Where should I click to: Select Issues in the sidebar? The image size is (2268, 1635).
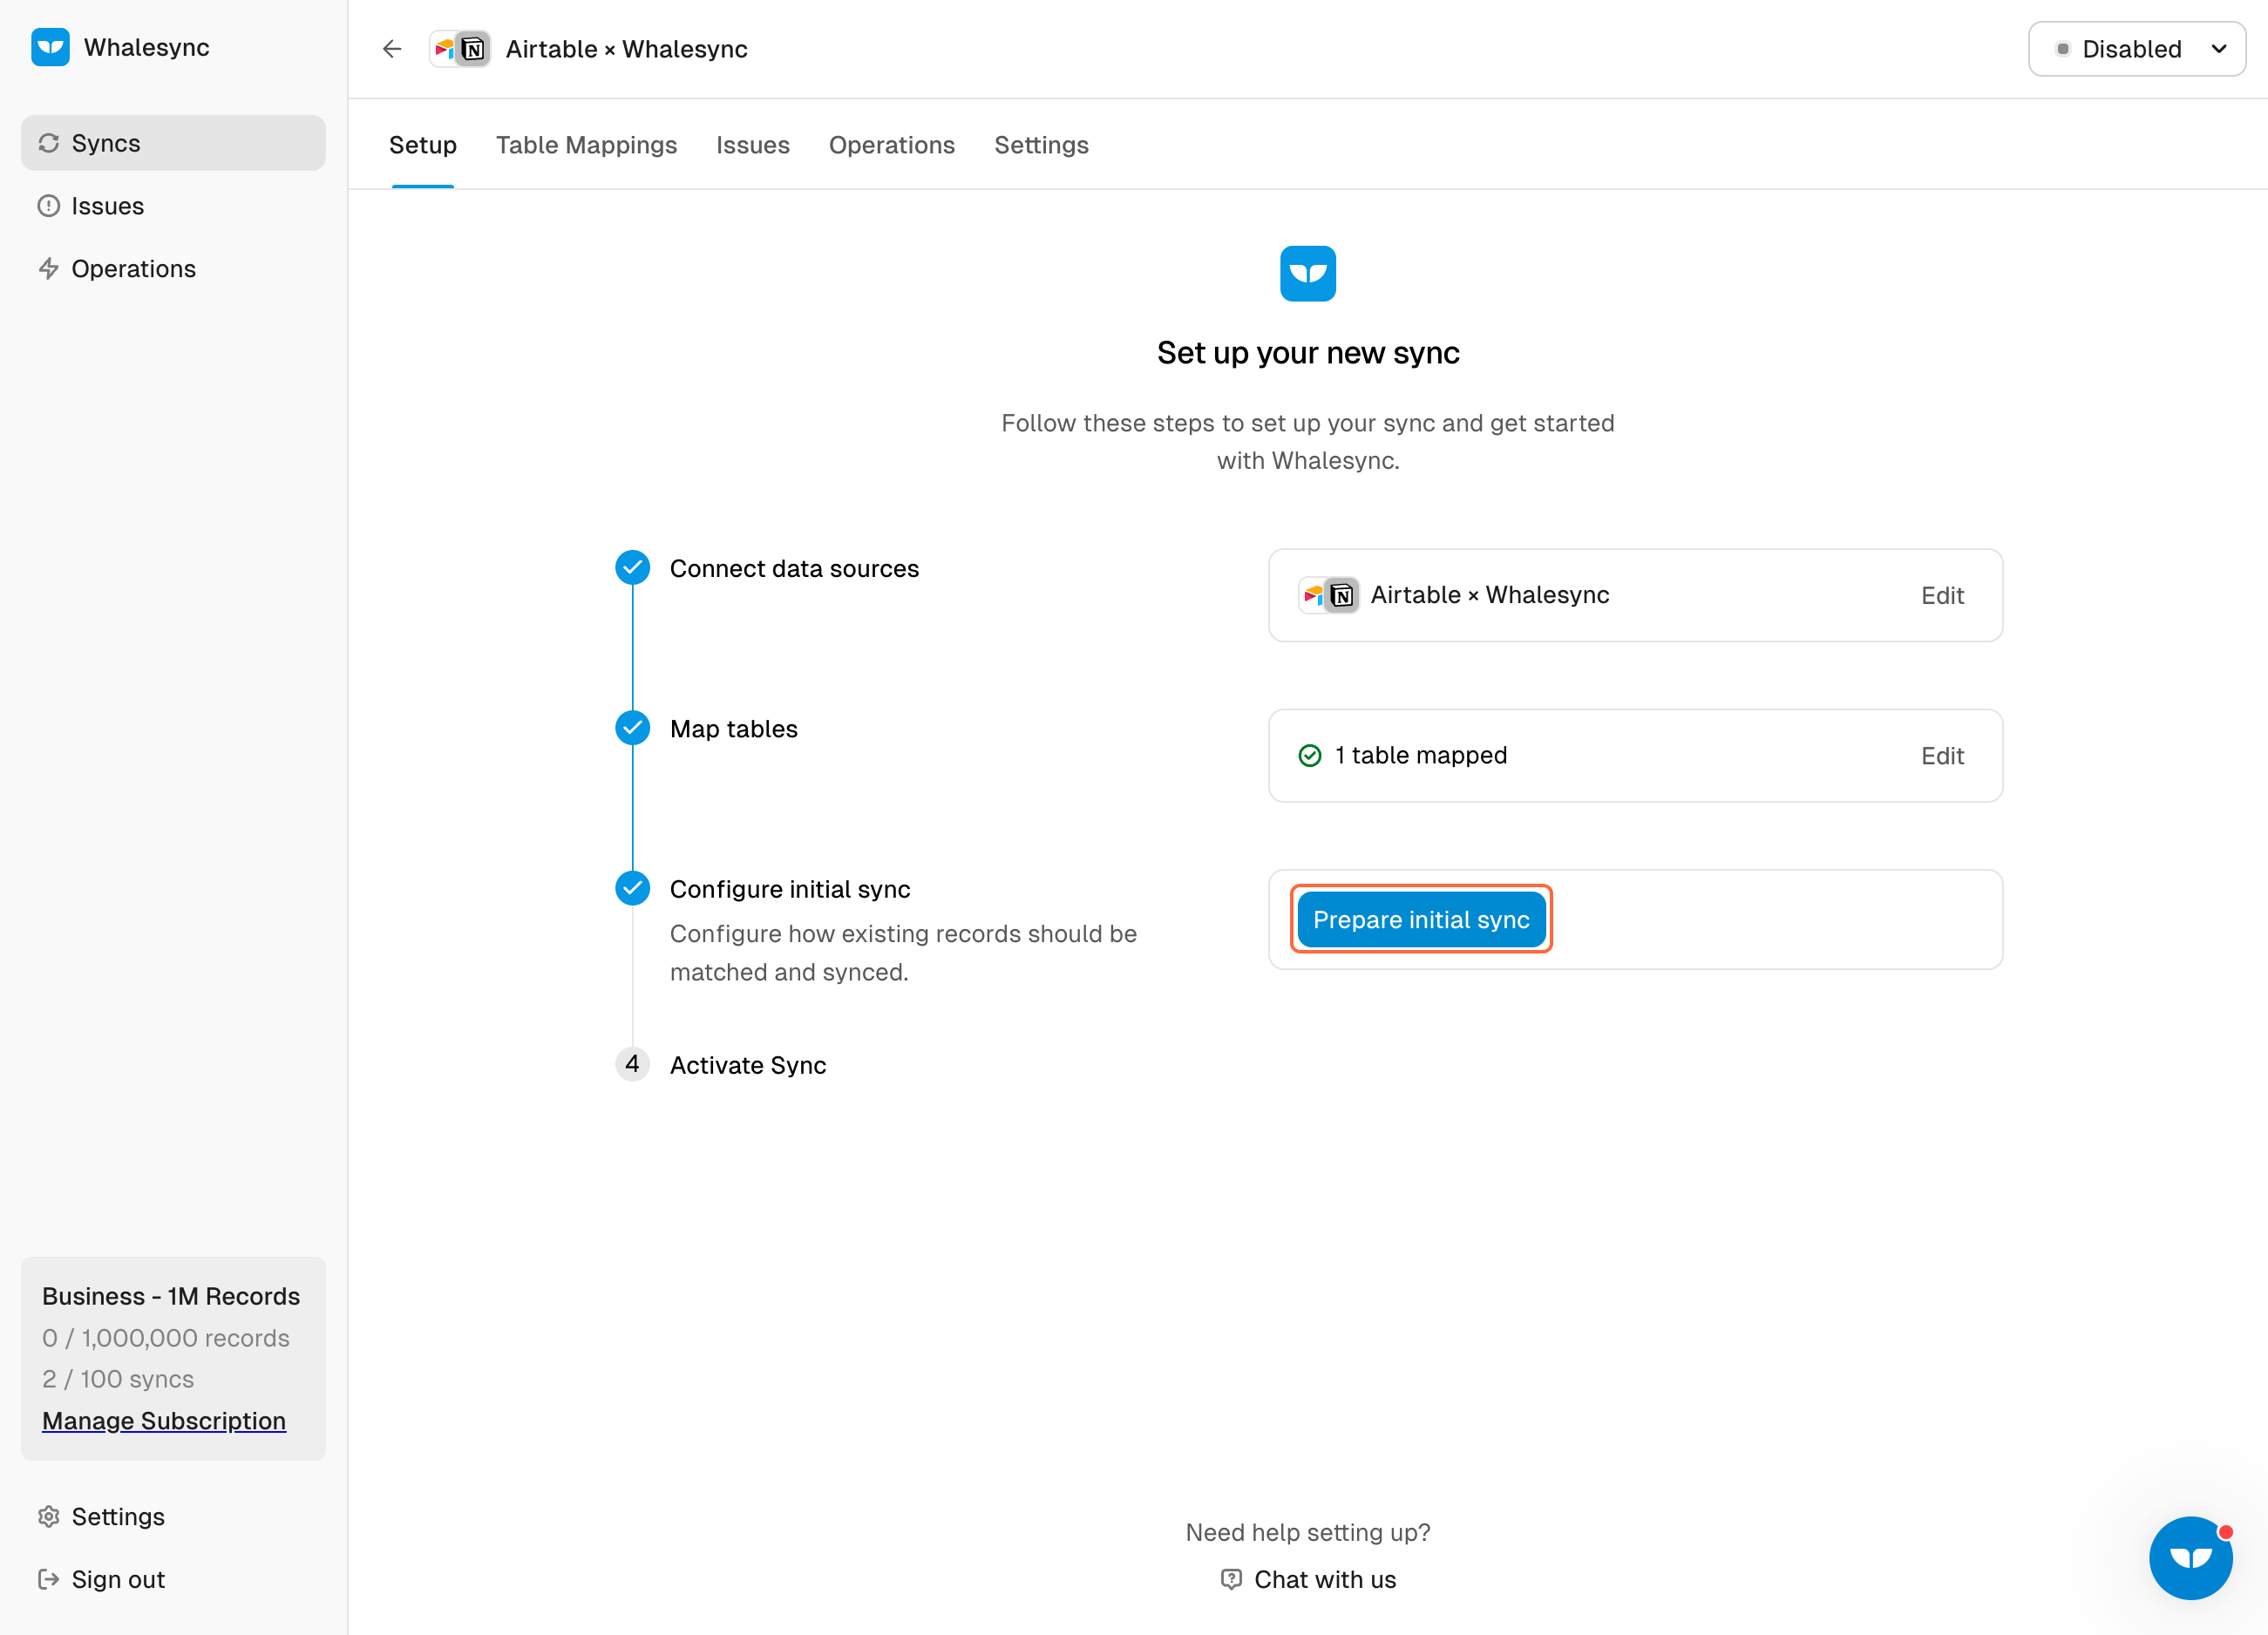(x=173, y=206)
